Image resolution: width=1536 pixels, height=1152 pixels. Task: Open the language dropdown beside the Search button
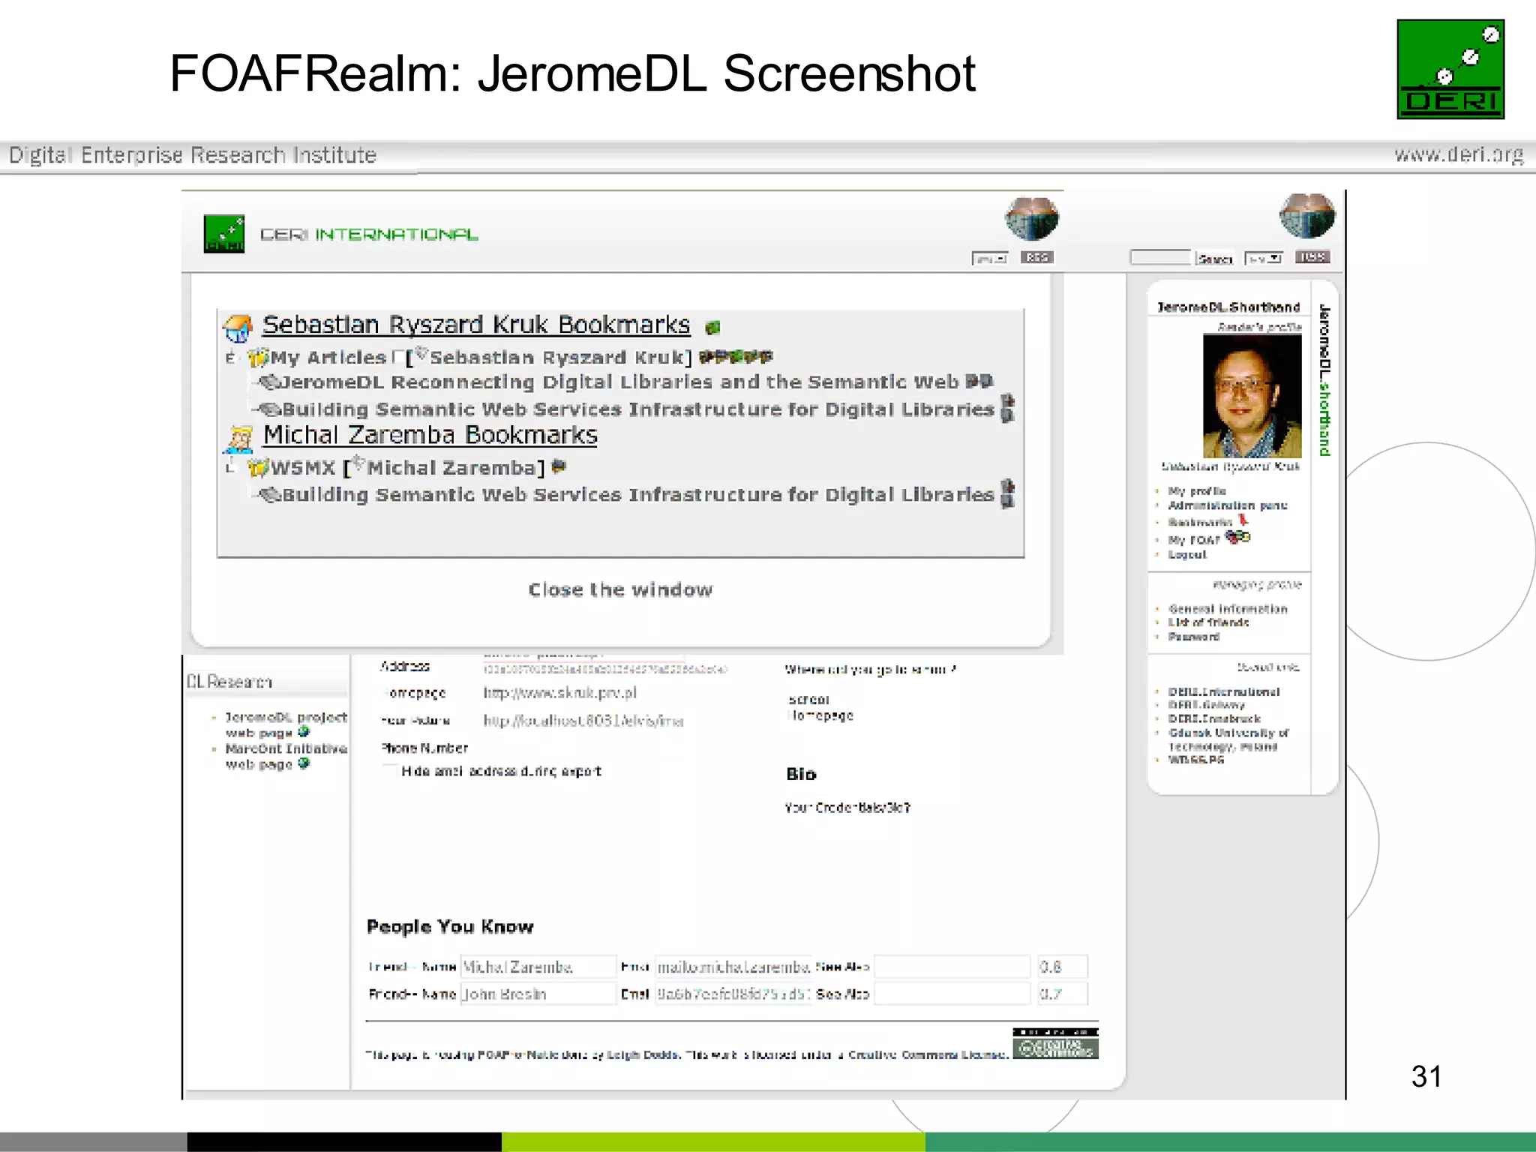click(1264, 258)
